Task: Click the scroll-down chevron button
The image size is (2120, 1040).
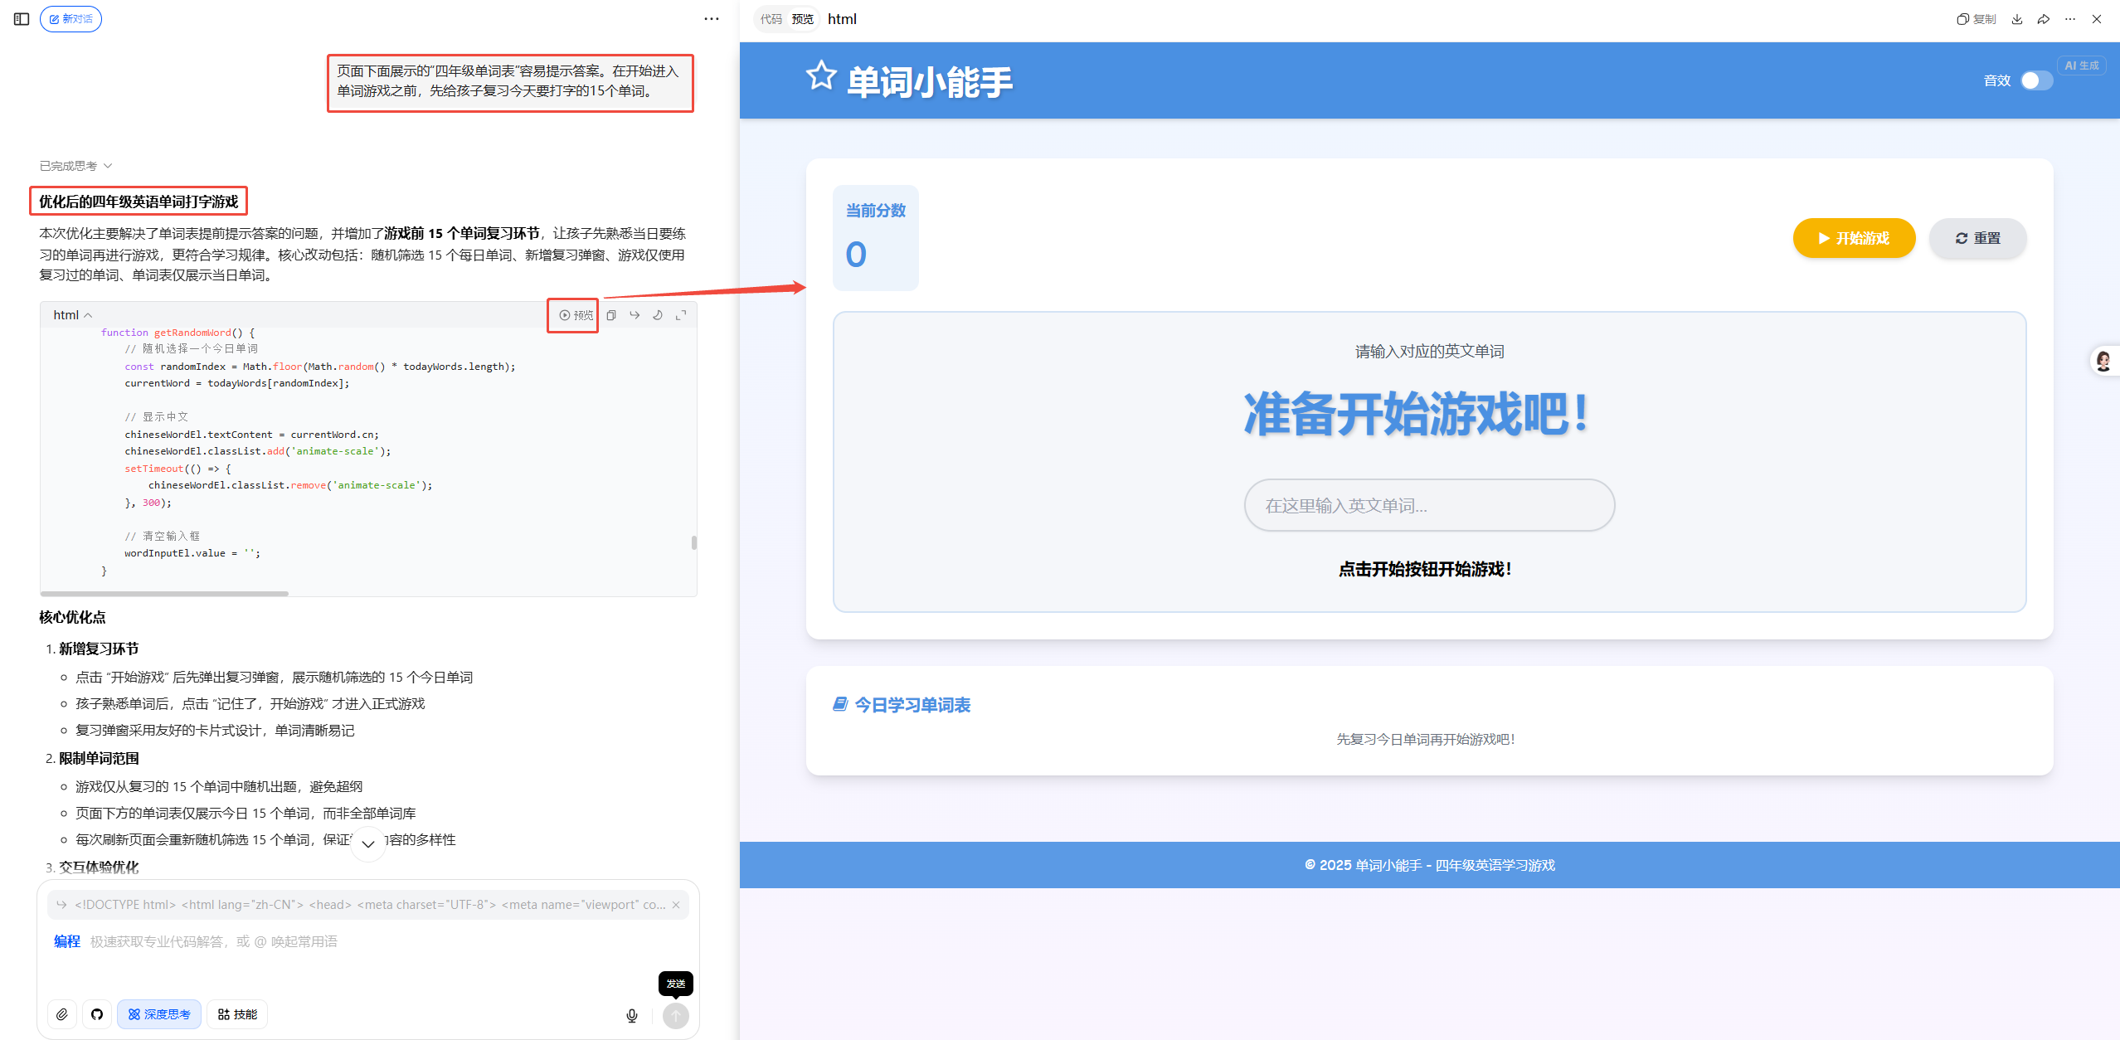Action: pyautogui.click(x=368, y=843)
